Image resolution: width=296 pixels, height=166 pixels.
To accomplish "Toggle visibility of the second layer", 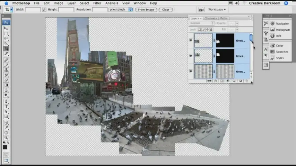I will [191, 56].
